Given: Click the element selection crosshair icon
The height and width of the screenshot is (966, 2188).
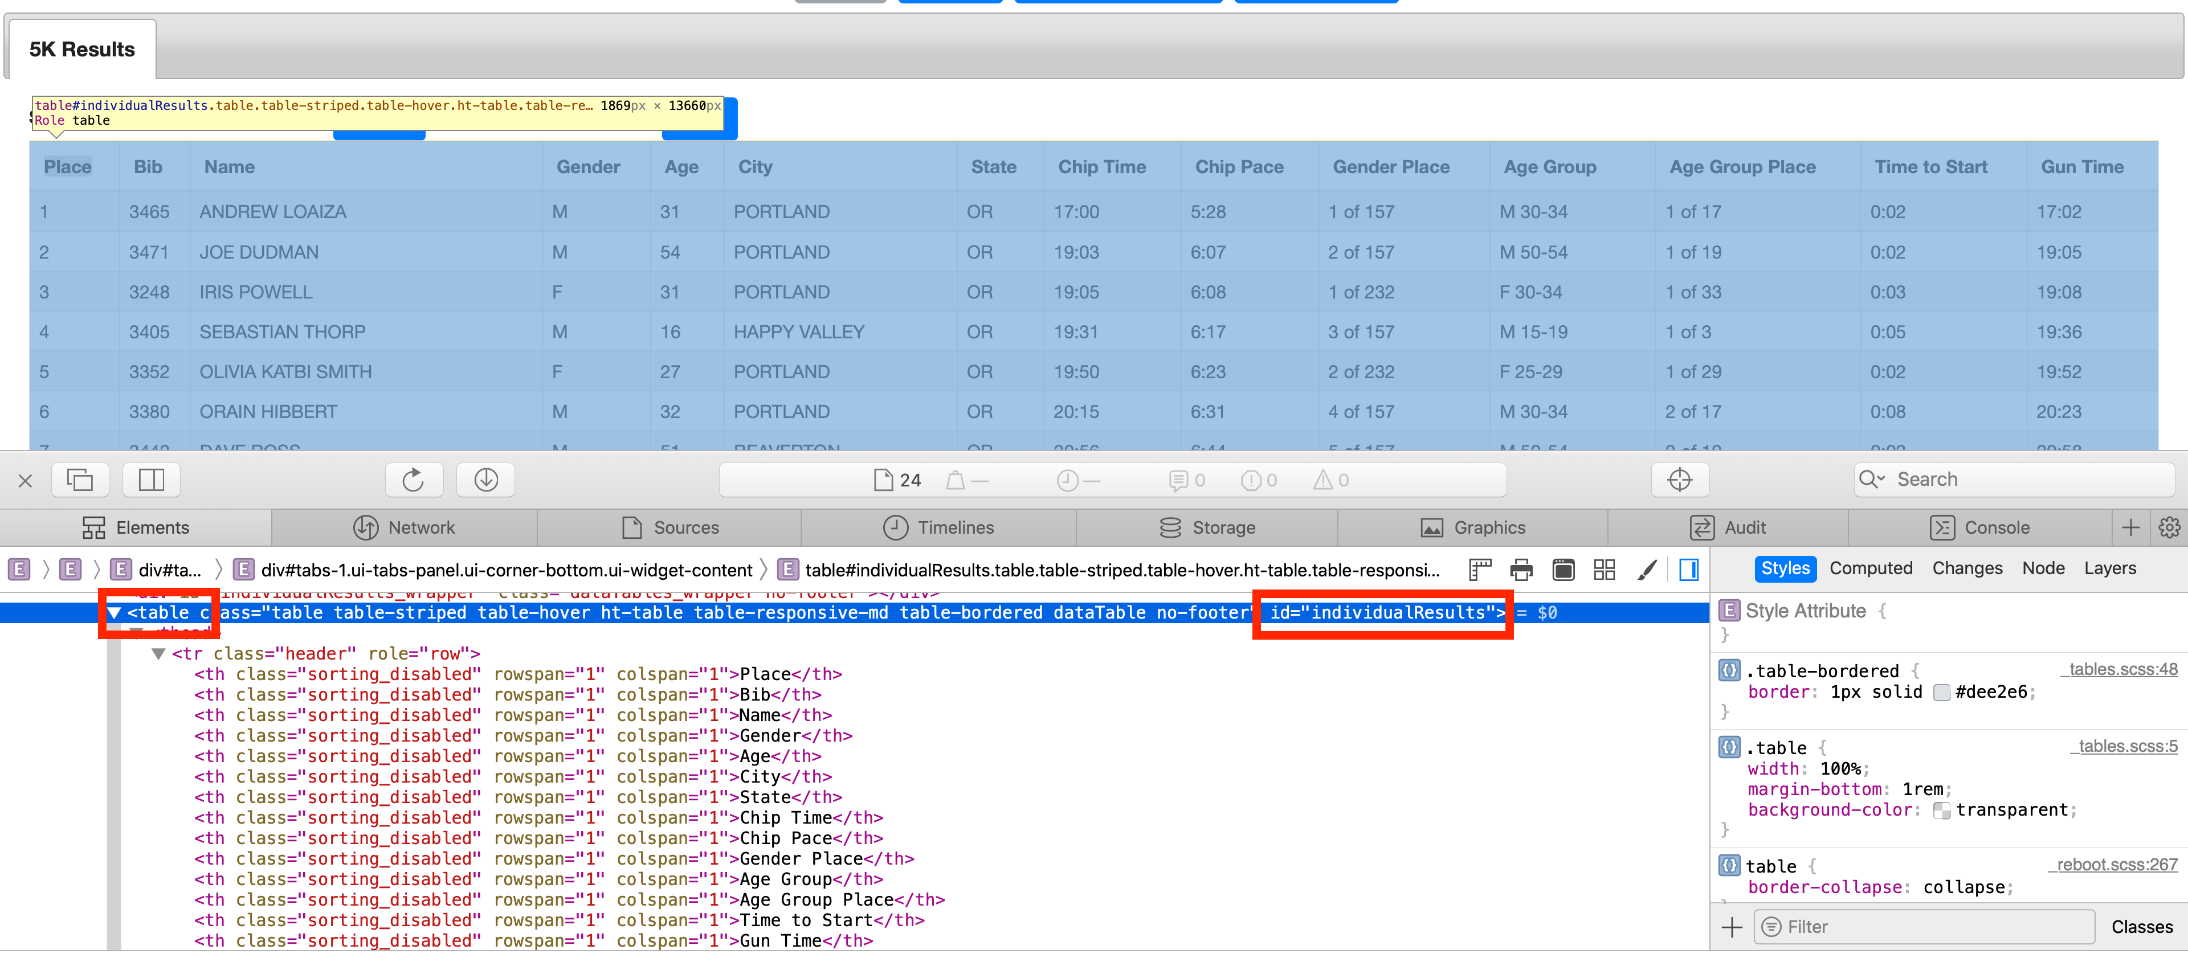Looking at the screenshot, I should pyautogui.click(x=1679, y=480).
